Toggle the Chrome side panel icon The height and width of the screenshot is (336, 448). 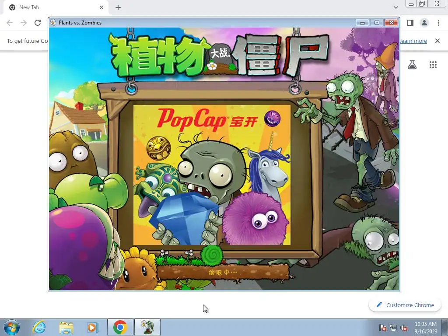point(410,23)
